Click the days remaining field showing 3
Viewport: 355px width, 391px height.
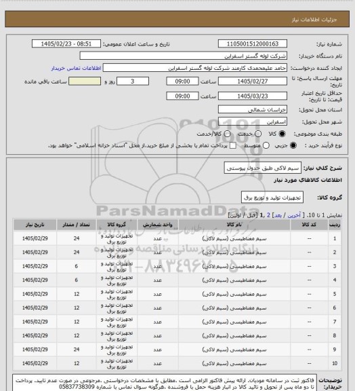[x=133, y=81]
